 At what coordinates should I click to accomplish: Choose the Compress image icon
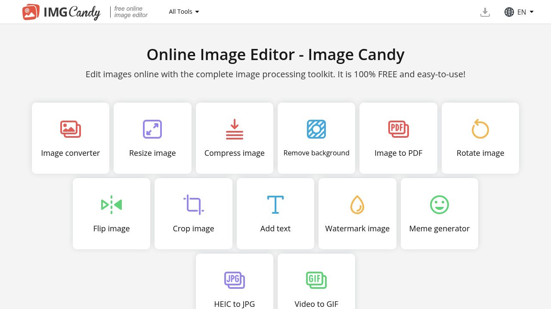coord(235,129)
